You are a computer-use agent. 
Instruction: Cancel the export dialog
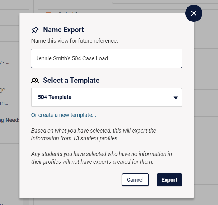point(135,179)
